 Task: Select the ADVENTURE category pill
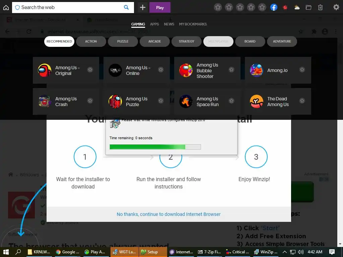pos(282,41)
